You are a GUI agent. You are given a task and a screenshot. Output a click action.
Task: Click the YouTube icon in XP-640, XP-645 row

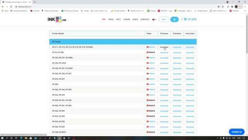click(x=148, y=127)
